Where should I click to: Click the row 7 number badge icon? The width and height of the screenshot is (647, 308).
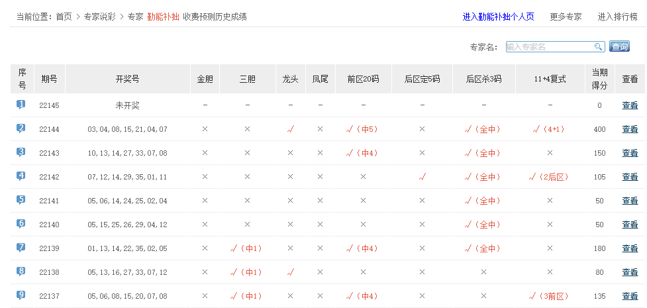pos(21,248)
